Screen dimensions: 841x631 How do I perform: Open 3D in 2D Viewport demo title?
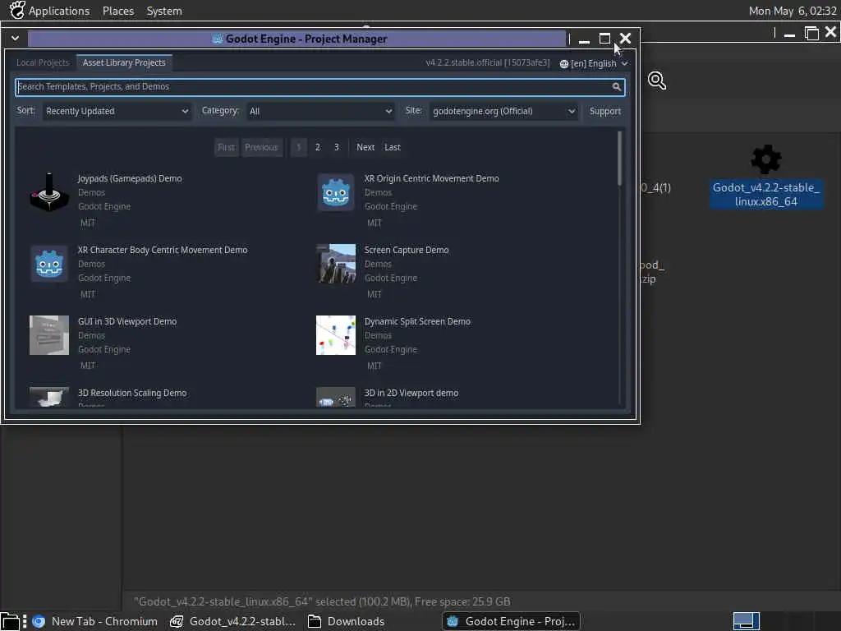411,392
